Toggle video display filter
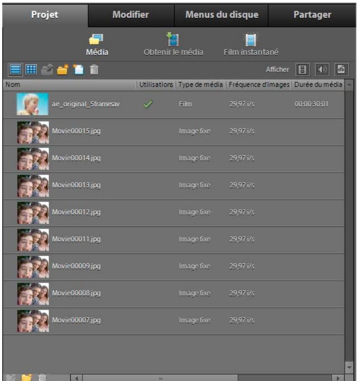Image resolution: width=357 pixels, height=381 pixels. [303, 70]
